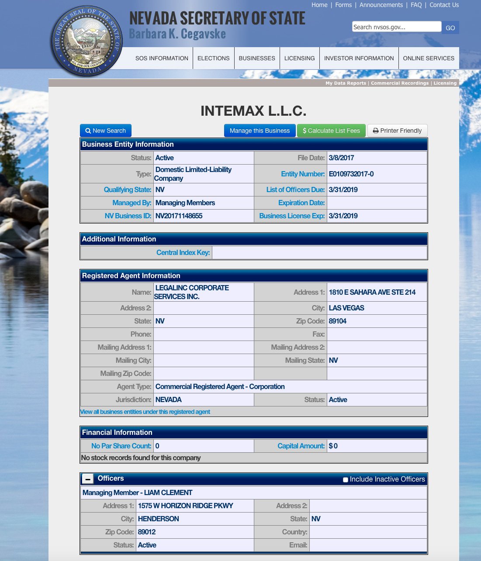Click file date 3/8/2017 value
Viewport: 481px width, 561px height.
341,158
